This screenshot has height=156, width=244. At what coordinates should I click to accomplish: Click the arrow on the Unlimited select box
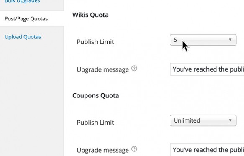click(230, 120)
